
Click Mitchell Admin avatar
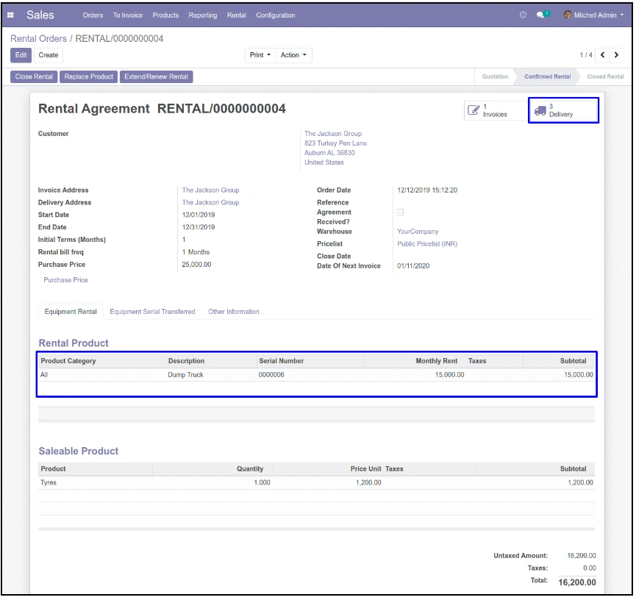568,15
